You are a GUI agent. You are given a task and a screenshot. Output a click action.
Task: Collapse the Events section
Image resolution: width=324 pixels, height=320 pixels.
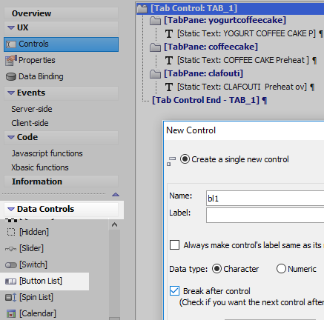(11, 93)
